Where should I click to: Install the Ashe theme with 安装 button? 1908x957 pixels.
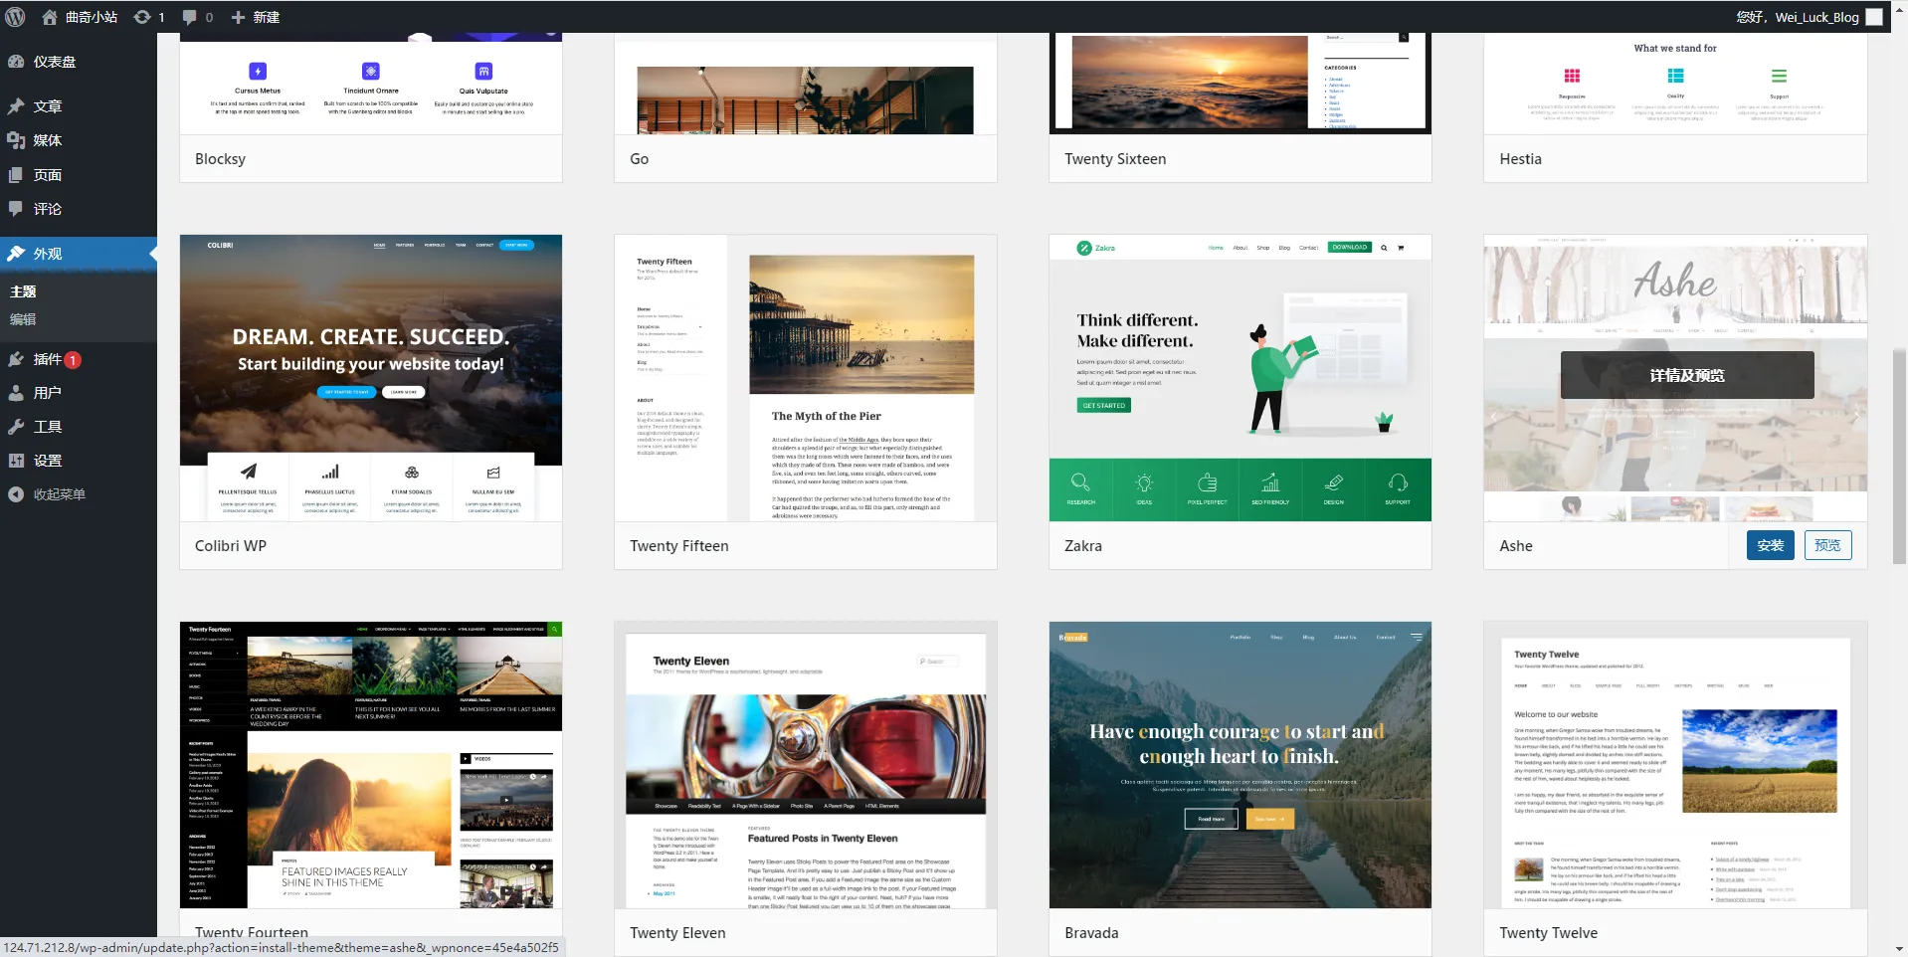1771,545
